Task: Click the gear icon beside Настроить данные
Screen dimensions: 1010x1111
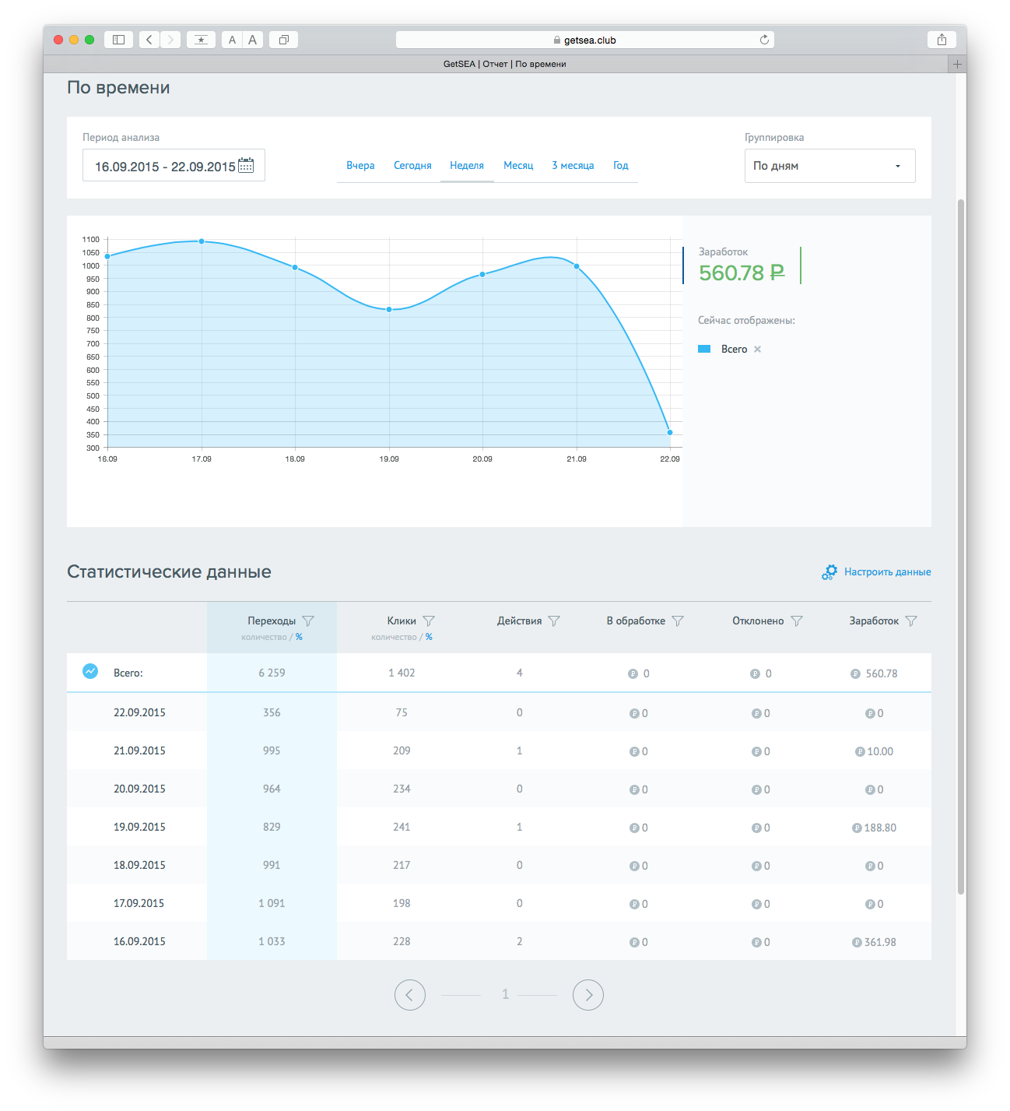Action: 829,572
